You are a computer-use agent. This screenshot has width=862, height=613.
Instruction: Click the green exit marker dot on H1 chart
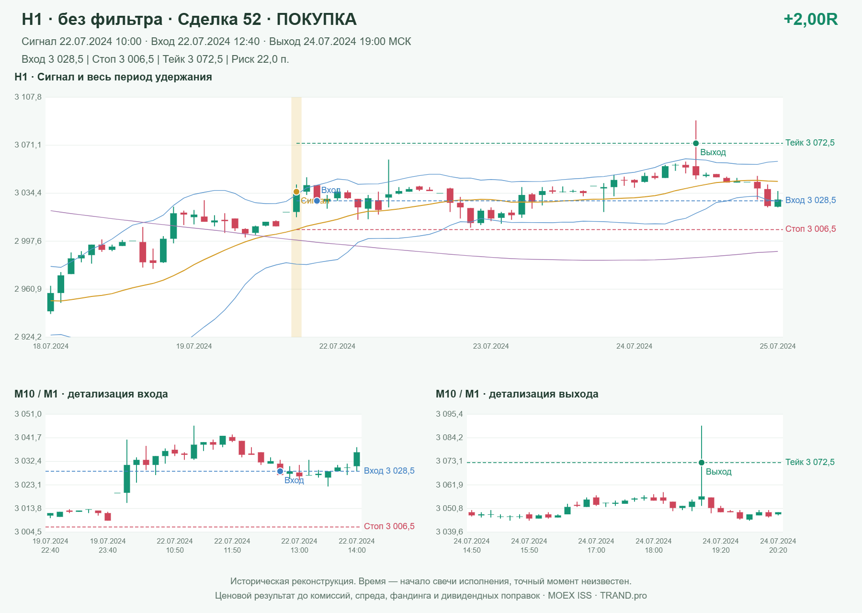coord(696,143)
